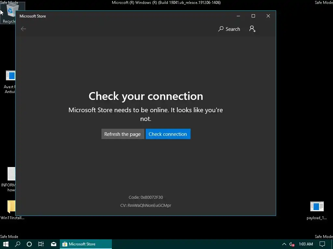333x249 pixels.
Task: Open Task View on taskbar
Action: pos(41,244)
